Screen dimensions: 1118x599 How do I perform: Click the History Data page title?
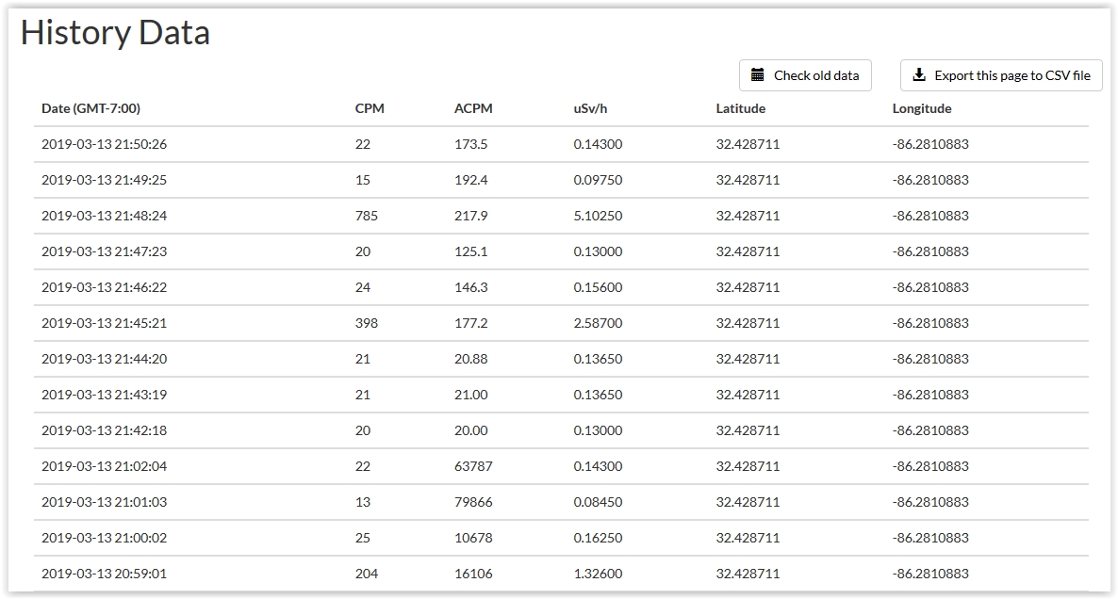click(x=115, y=33)
